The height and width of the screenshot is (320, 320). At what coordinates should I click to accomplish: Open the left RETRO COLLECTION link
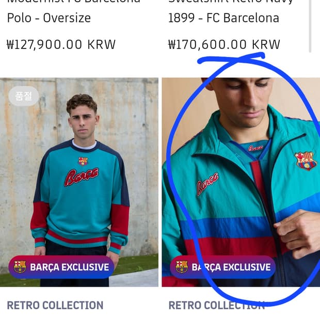tap(55, 305)
